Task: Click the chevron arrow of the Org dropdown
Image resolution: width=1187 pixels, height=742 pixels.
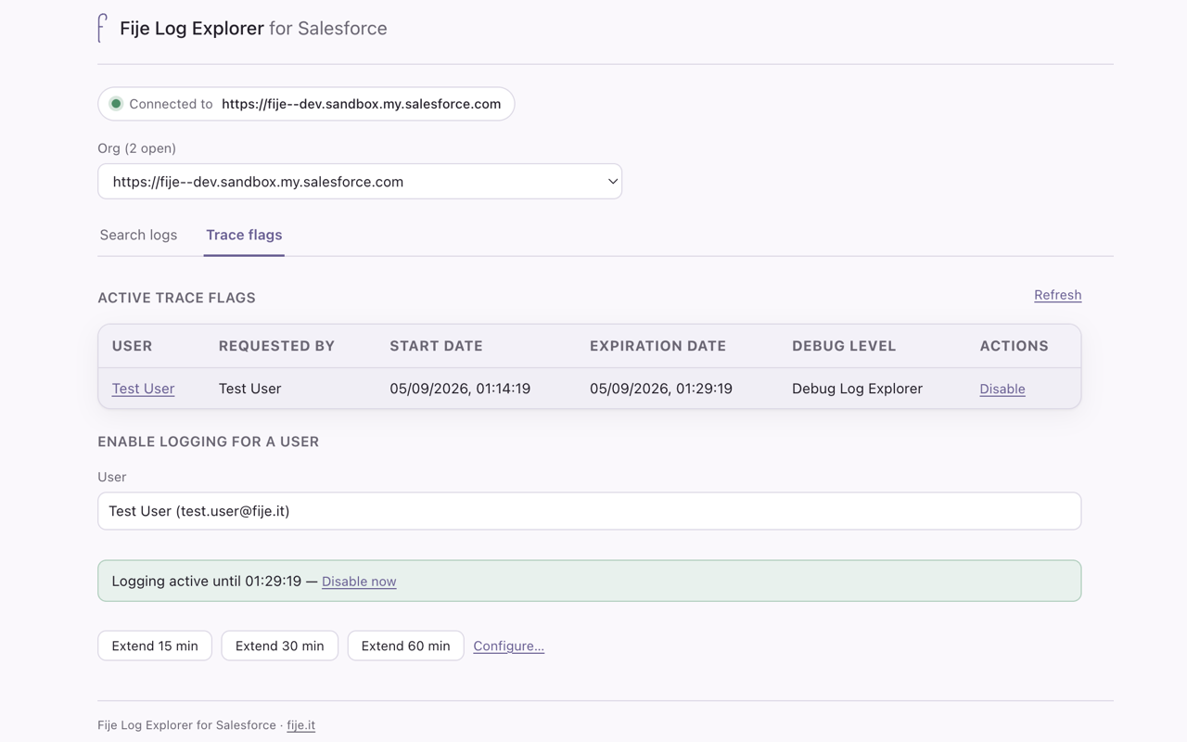Action: point(612,182)
